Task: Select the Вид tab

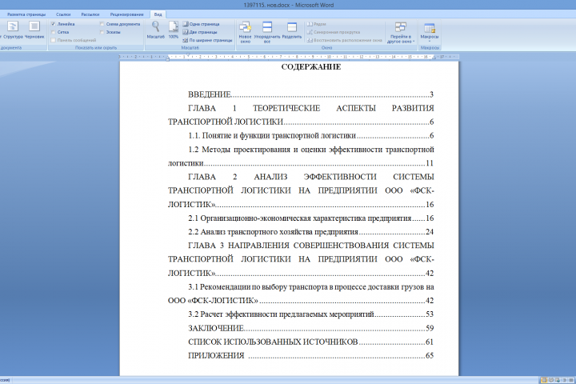Action: pos(158,14)
